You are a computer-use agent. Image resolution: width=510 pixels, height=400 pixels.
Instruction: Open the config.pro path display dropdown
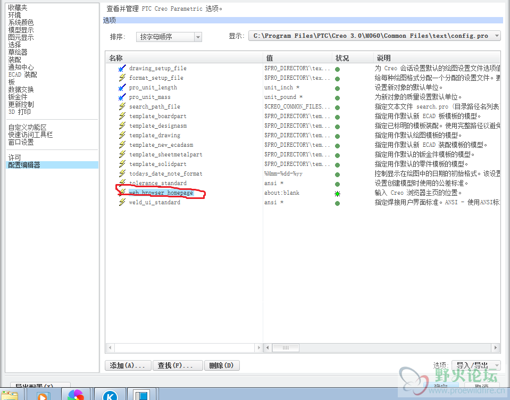374,36
